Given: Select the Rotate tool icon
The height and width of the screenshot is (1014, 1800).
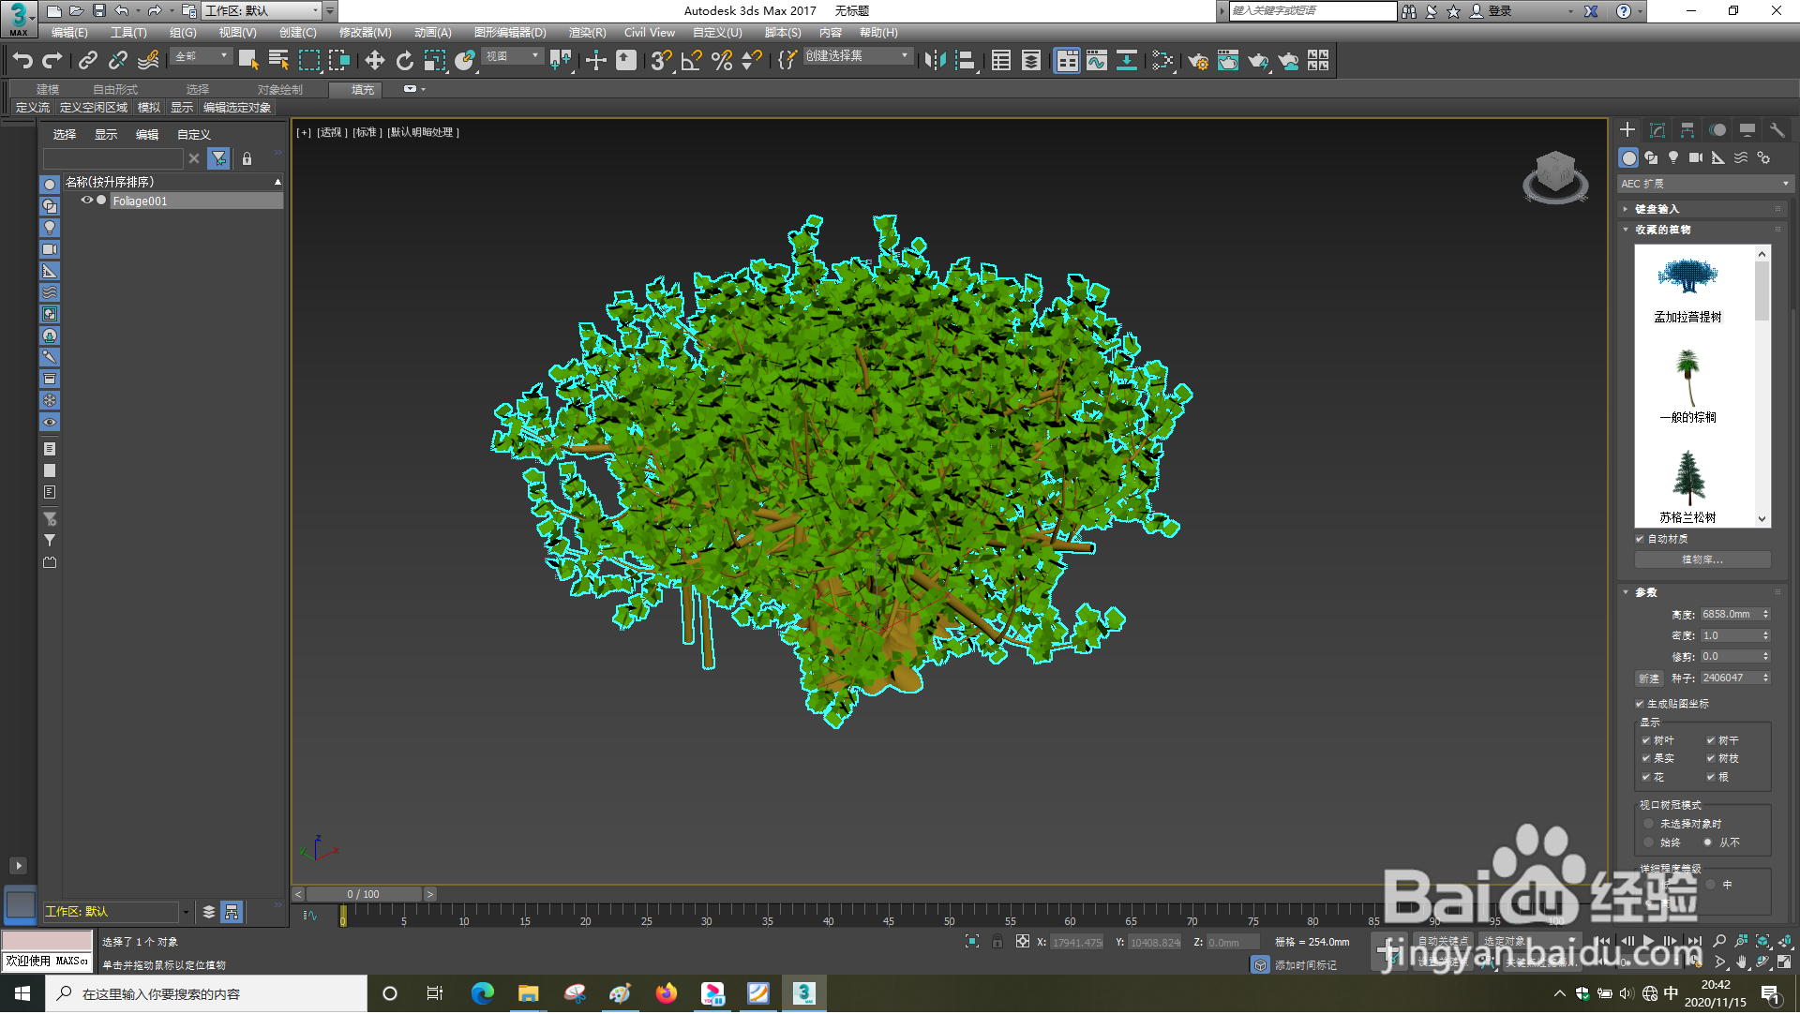Looking at the screenshot, I should 404,61.
